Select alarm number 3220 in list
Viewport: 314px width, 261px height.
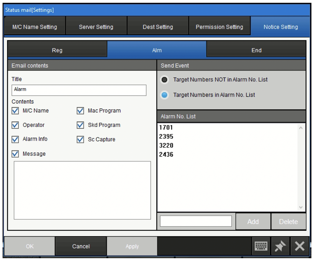pyautogui.click(x=166, y=145)
